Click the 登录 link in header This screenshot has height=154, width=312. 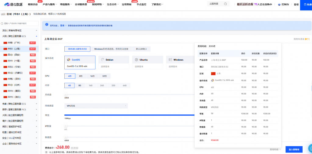click(x=296, y=5)
